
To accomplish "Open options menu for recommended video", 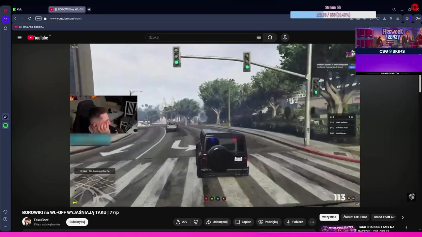I will pos(406,227).
